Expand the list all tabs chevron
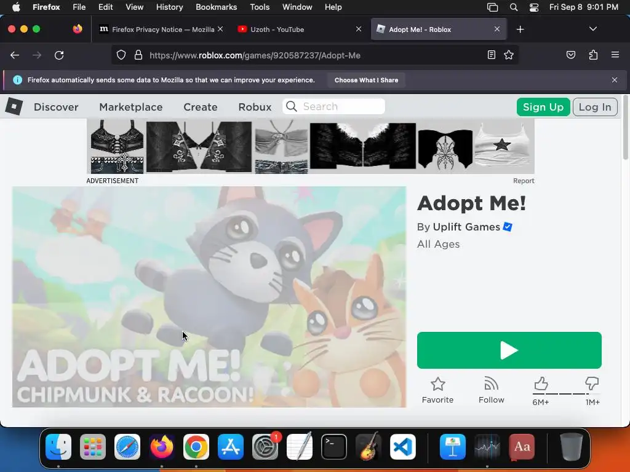 pos(592,29)
